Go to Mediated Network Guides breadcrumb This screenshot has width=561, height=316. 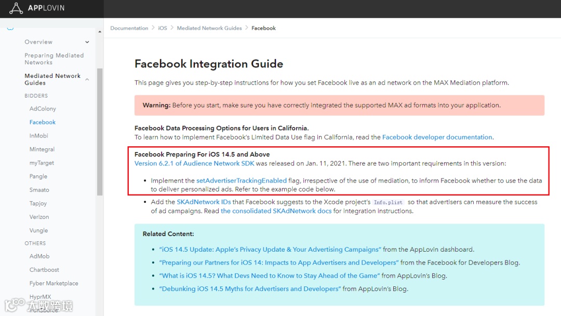209,28
